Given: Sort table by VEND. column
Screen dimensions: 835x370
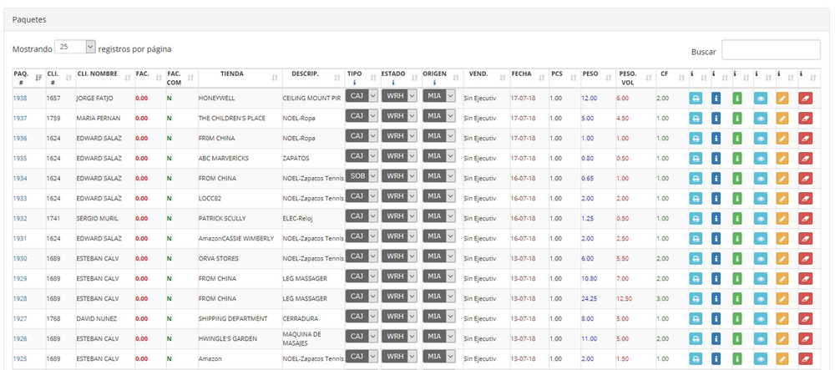Looking at the screenshot, I should coord(486,78).
